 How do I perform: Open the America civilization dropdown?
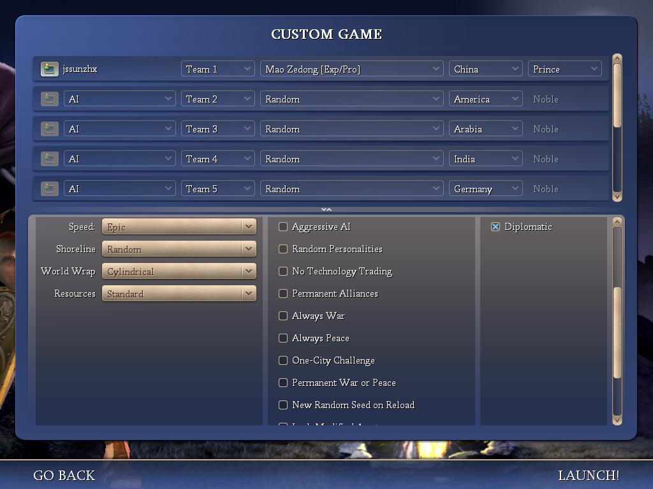(x=485, y=99)
